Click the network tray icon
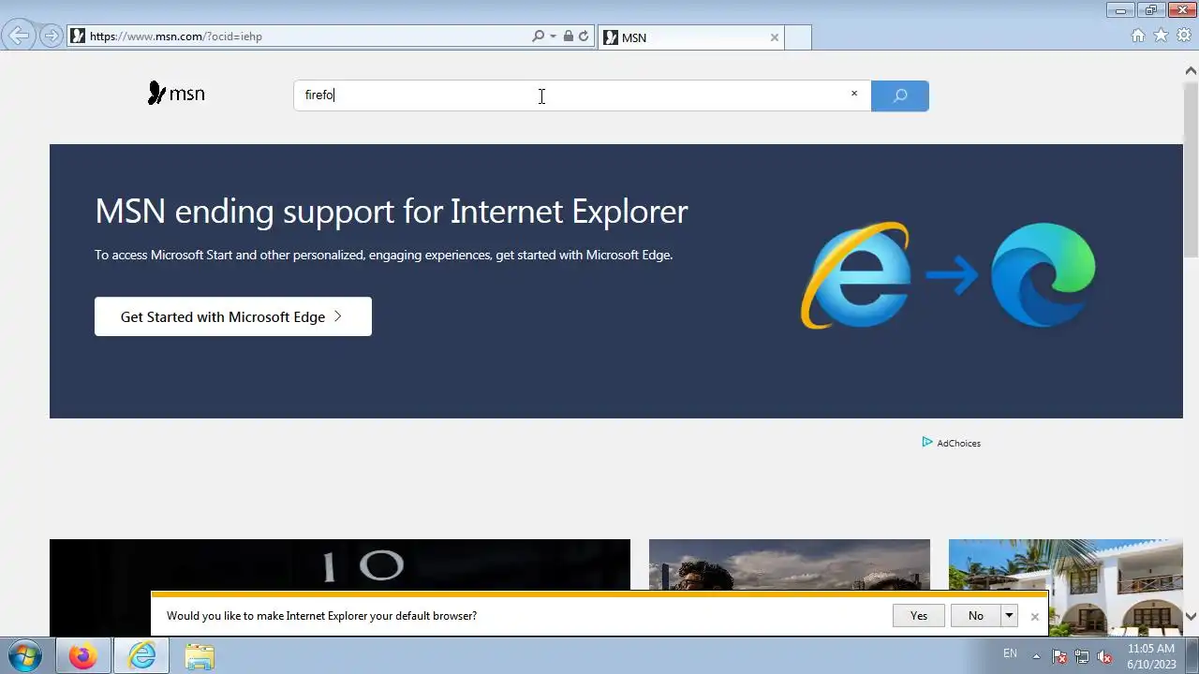The width and height of the screenshot is (1199, 674). pos(1082,656)
